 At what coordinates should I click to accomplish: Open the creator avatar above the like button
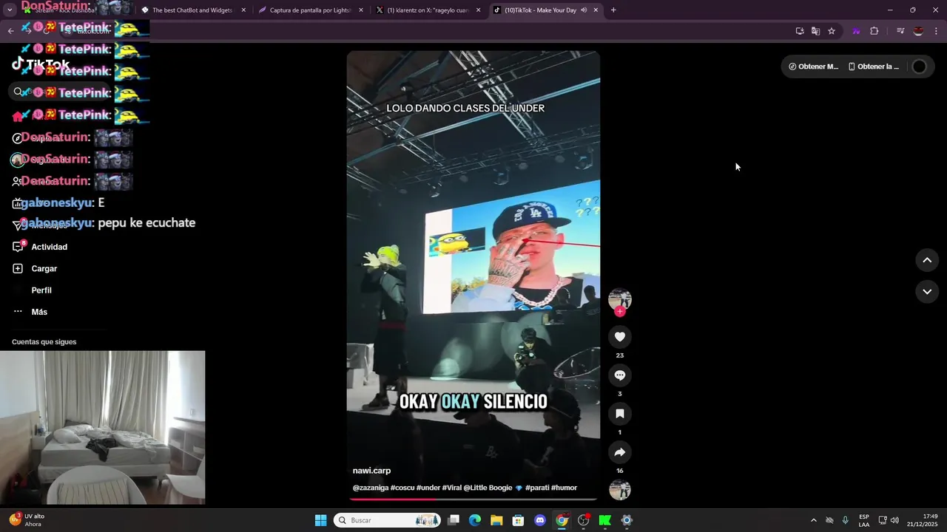[620, 299]
